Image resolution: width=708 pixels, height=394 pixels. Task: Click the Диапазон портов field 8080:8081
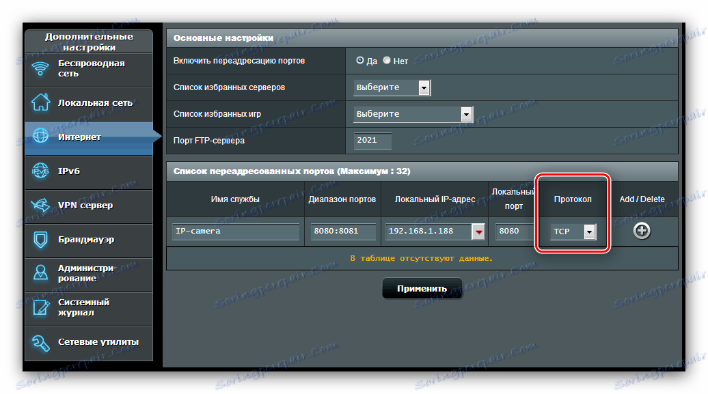pos(343,231)
